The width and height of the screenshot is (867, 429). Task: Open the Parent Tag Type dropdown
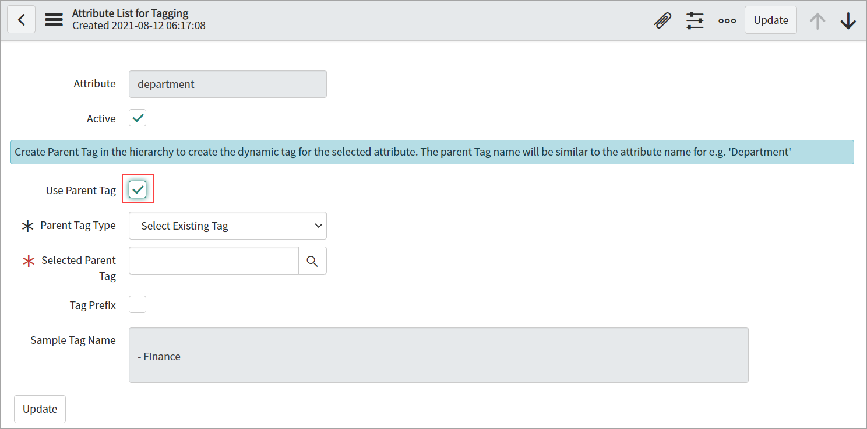[x=227, y=226]
